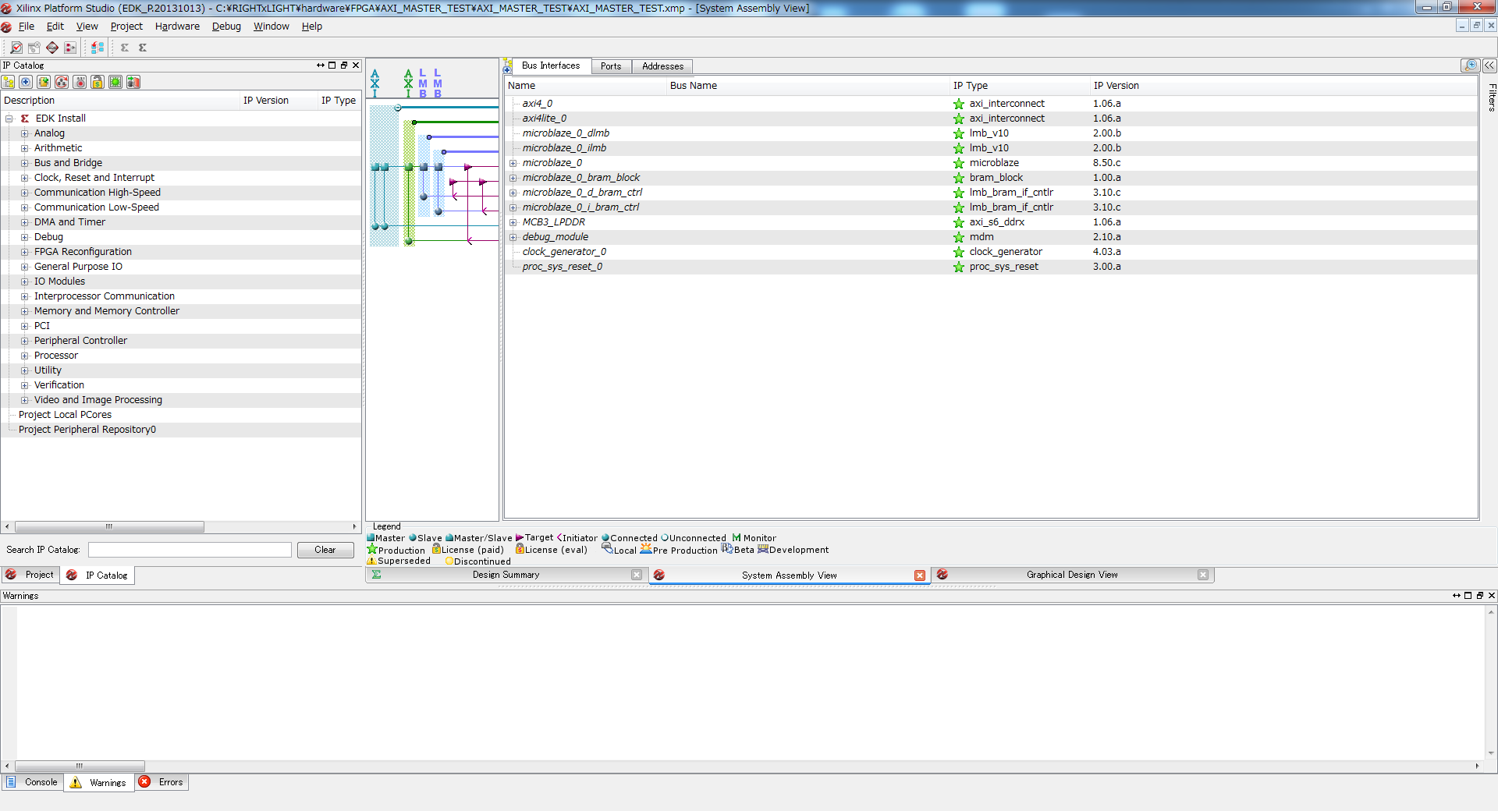The height and width of the screenshot is (811, 1498).
Task: Switch to the Graphical Design View tab
Action: (1072, 575)
